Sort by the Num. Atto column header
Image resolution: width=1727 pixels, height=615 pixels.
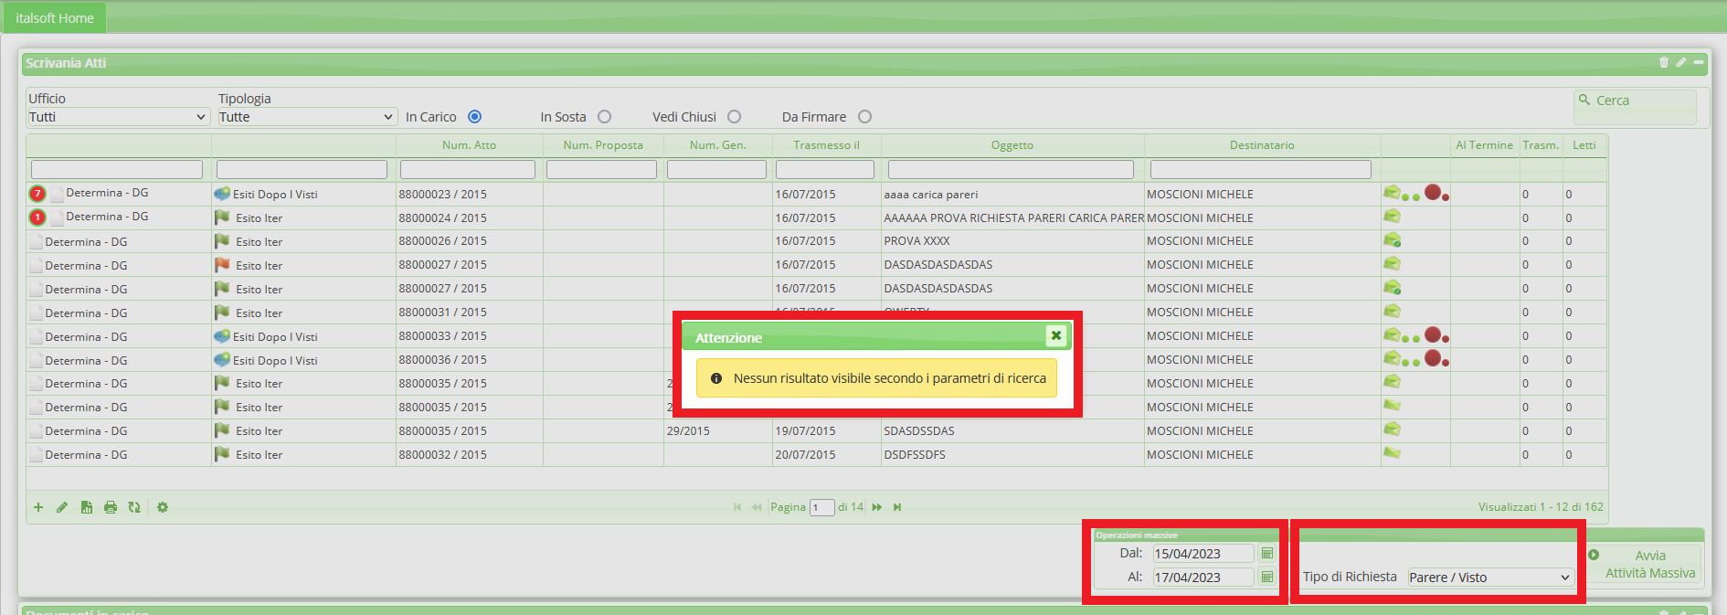tap(469, 145)
